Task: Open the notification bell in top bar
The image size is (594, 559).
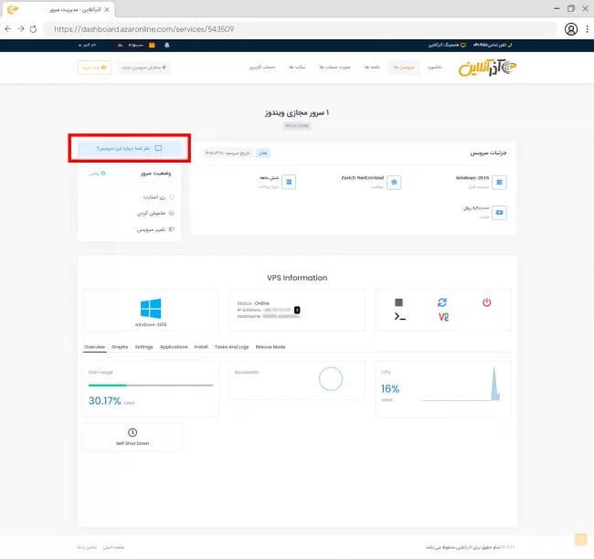Action: point(166,45)
